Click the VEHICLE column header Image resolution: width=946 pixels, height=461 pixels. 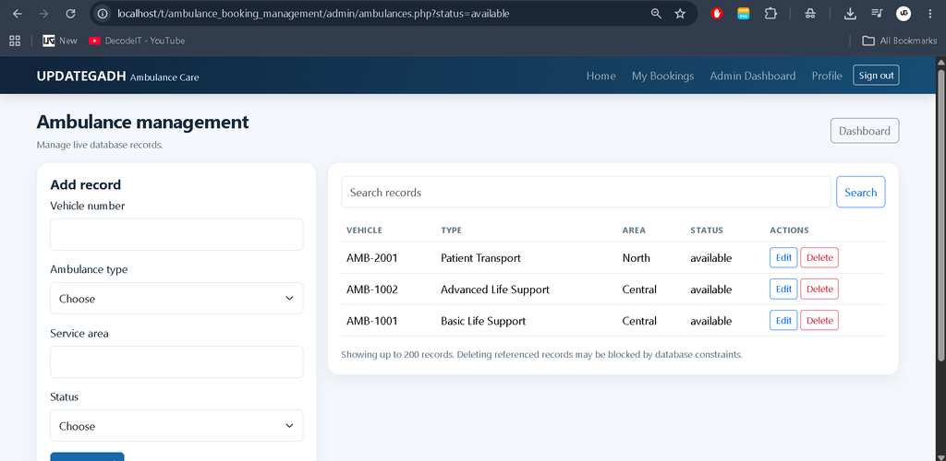tap(364, 230)
